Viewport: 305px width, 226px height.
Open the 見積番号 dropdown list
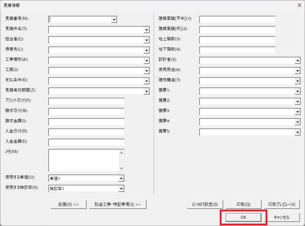tap(114, 19)
